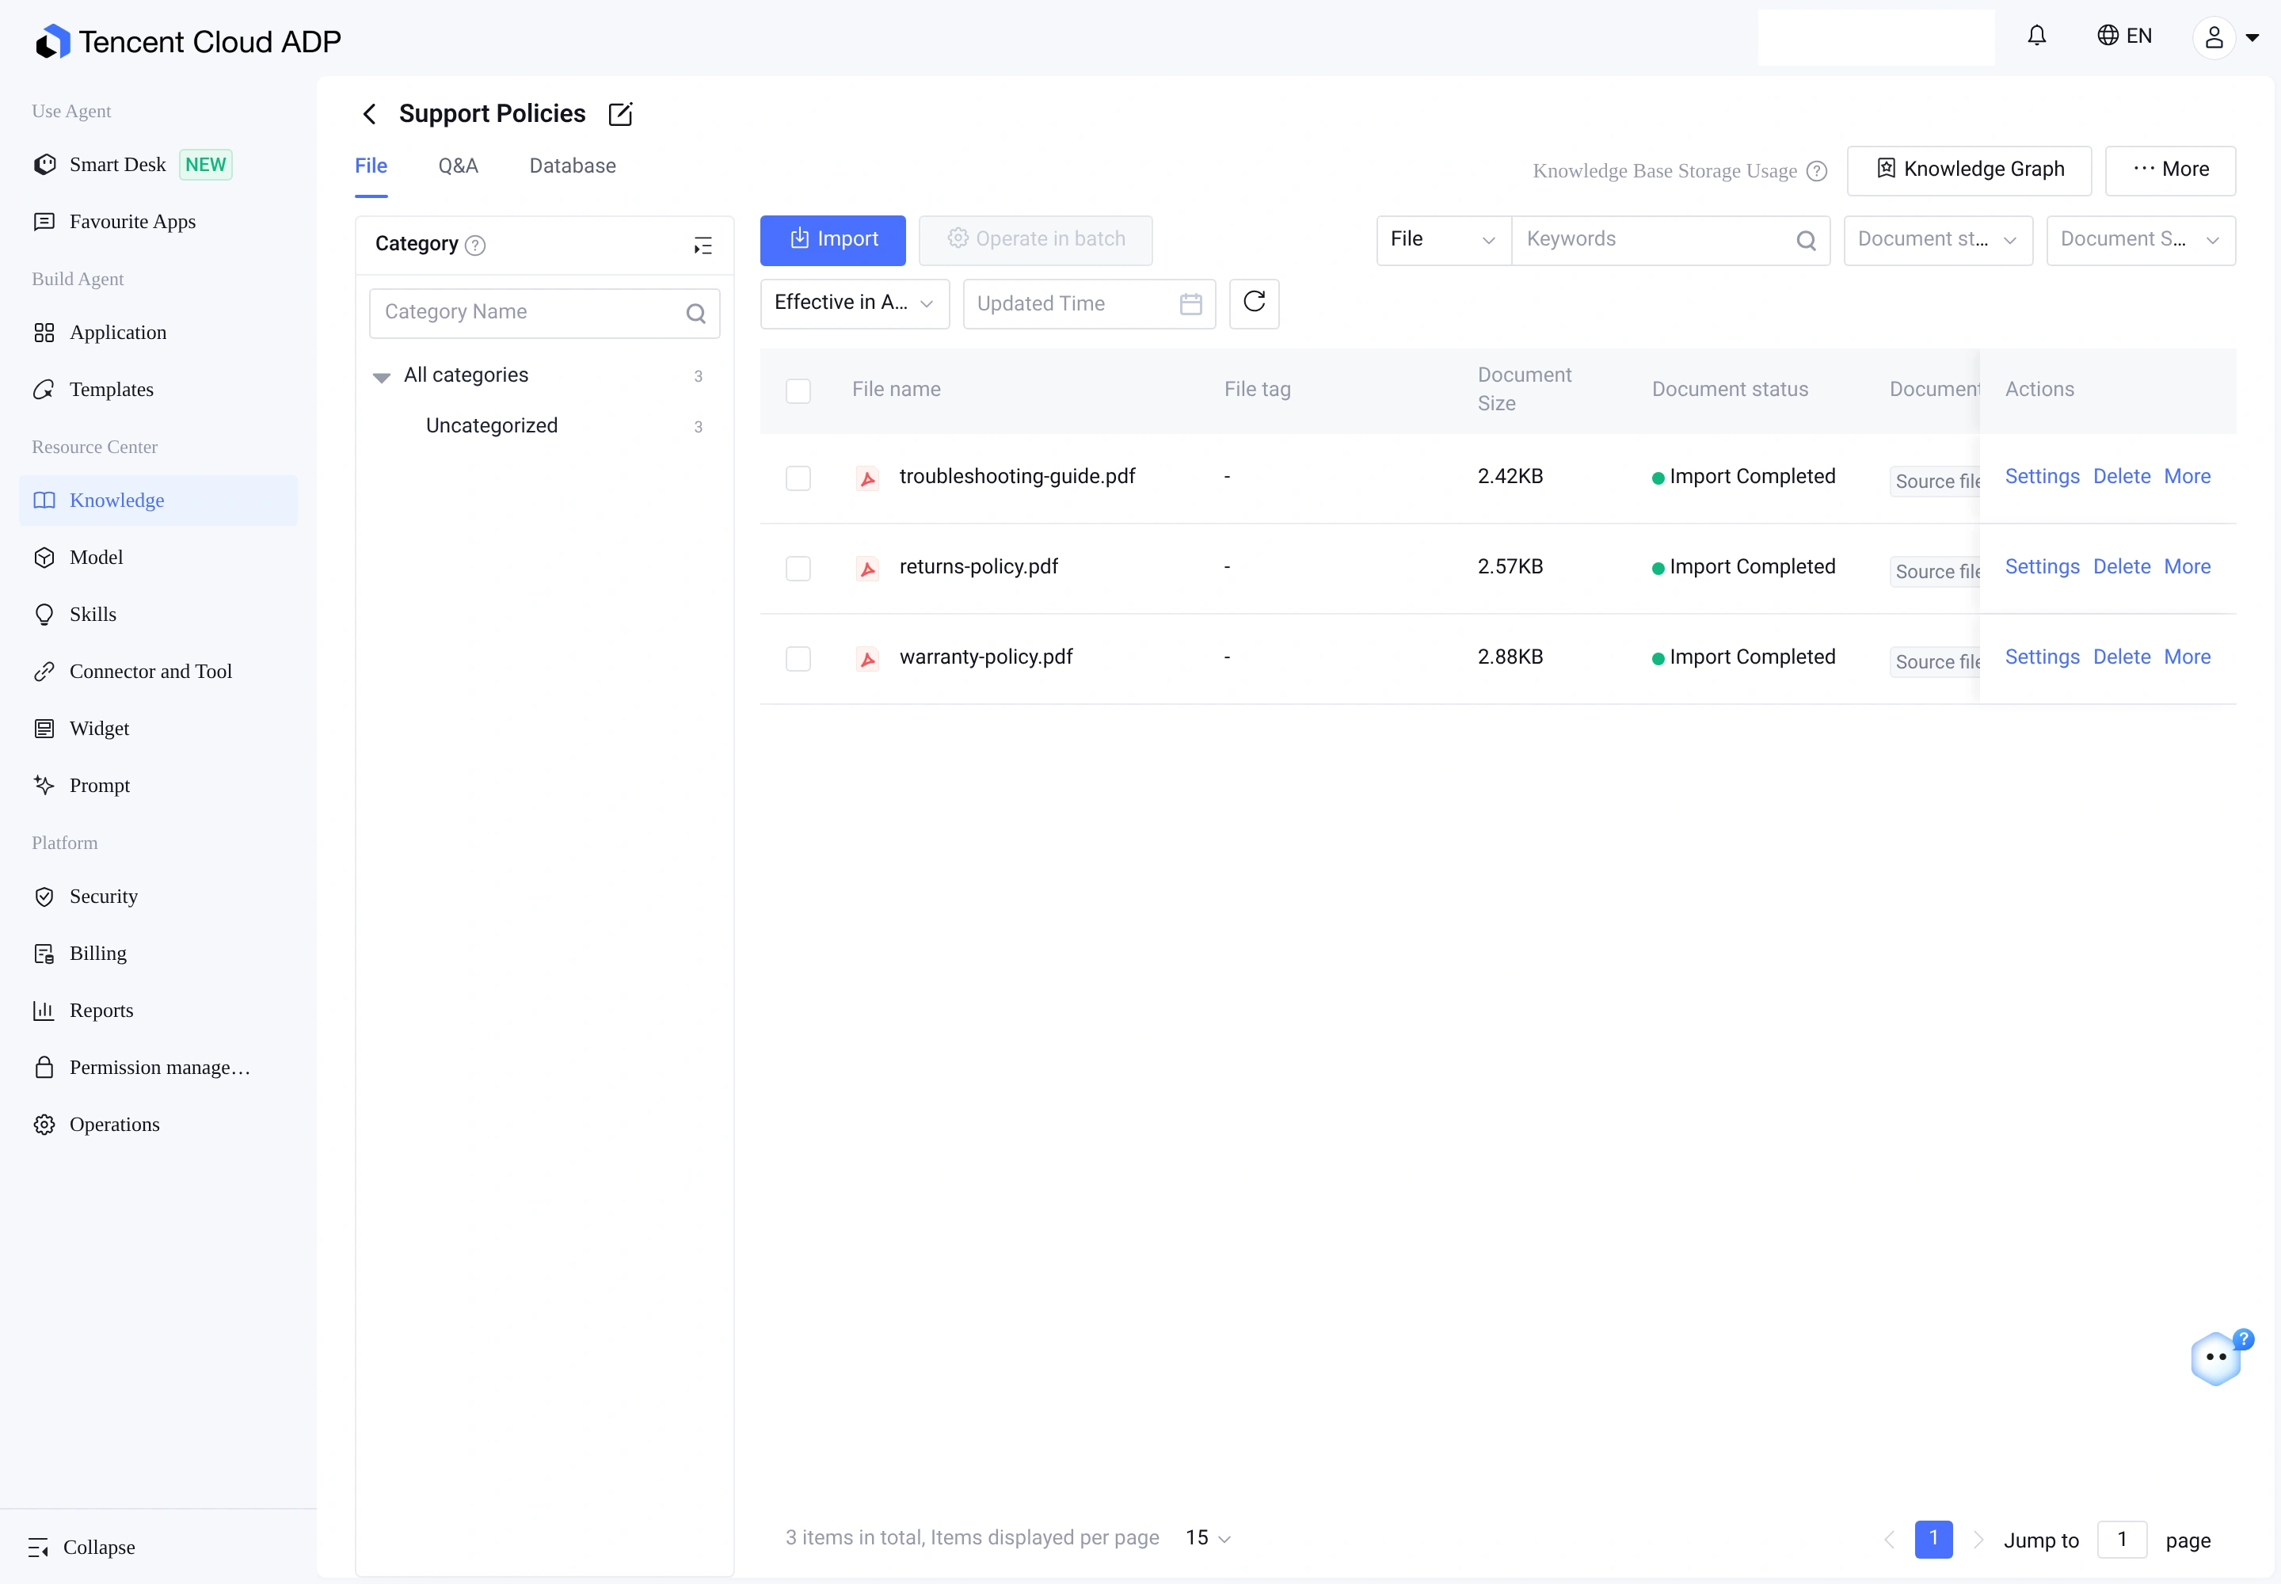Click the Category help question mark icon
Viewport: 2281px width, 1584px height.
pyautogui.click(x=475, y=246)
